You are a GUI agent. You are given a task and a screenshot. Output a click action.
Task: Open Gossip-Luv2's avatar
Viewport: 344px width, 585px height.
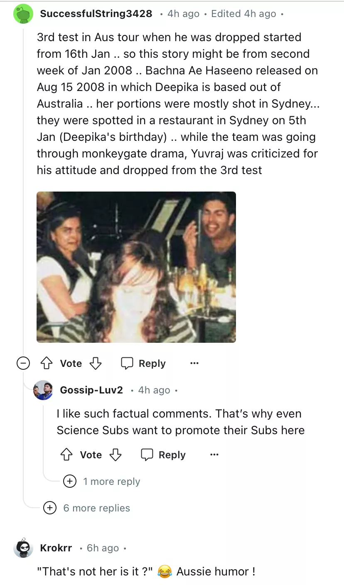click(x=43, y=390)
